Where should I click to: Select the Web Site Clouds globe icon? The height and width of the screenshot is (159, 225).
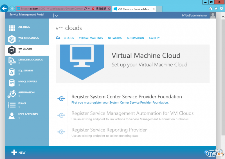(x=12, y=39)
